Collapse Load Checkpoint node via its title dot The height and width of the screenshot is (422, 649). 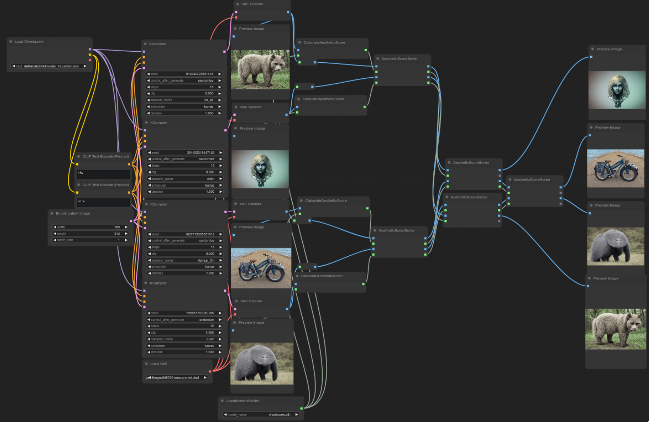tap(10, 41)
